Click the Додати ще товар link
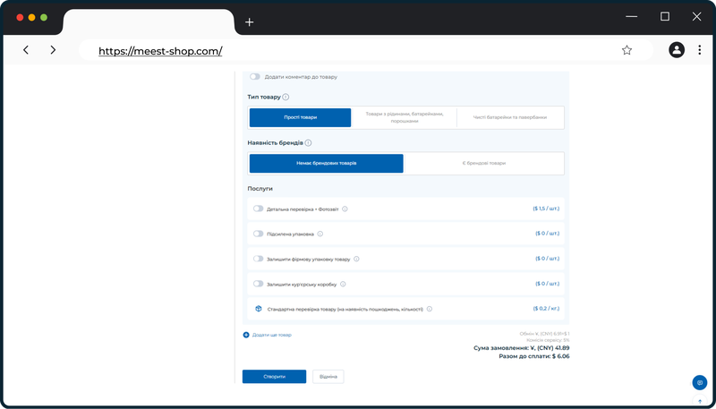Screen dimensions: 716x409 click(272, 335)
